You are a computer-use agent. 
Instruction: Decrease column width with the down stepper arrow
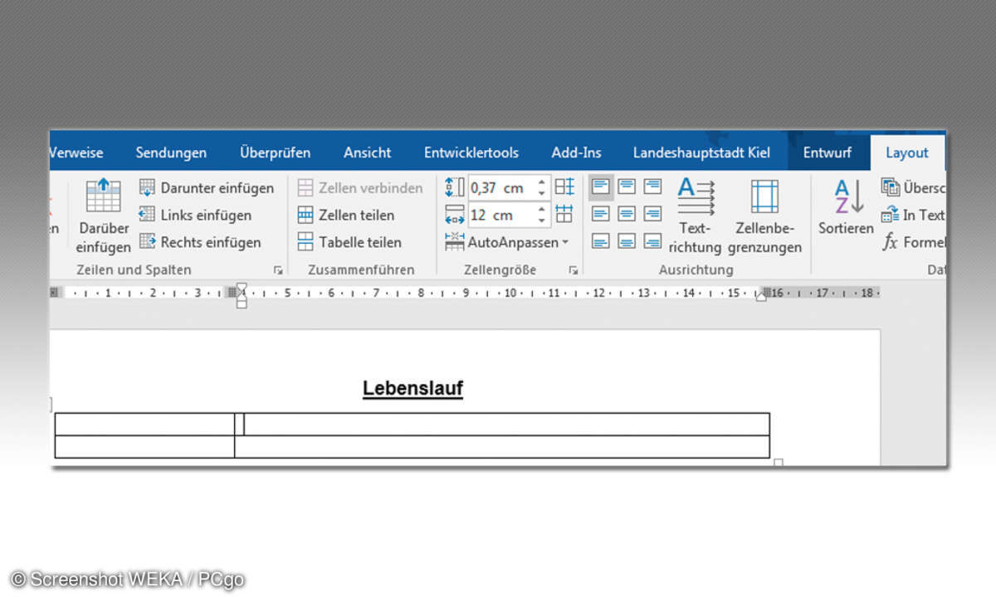pos(542,221)
